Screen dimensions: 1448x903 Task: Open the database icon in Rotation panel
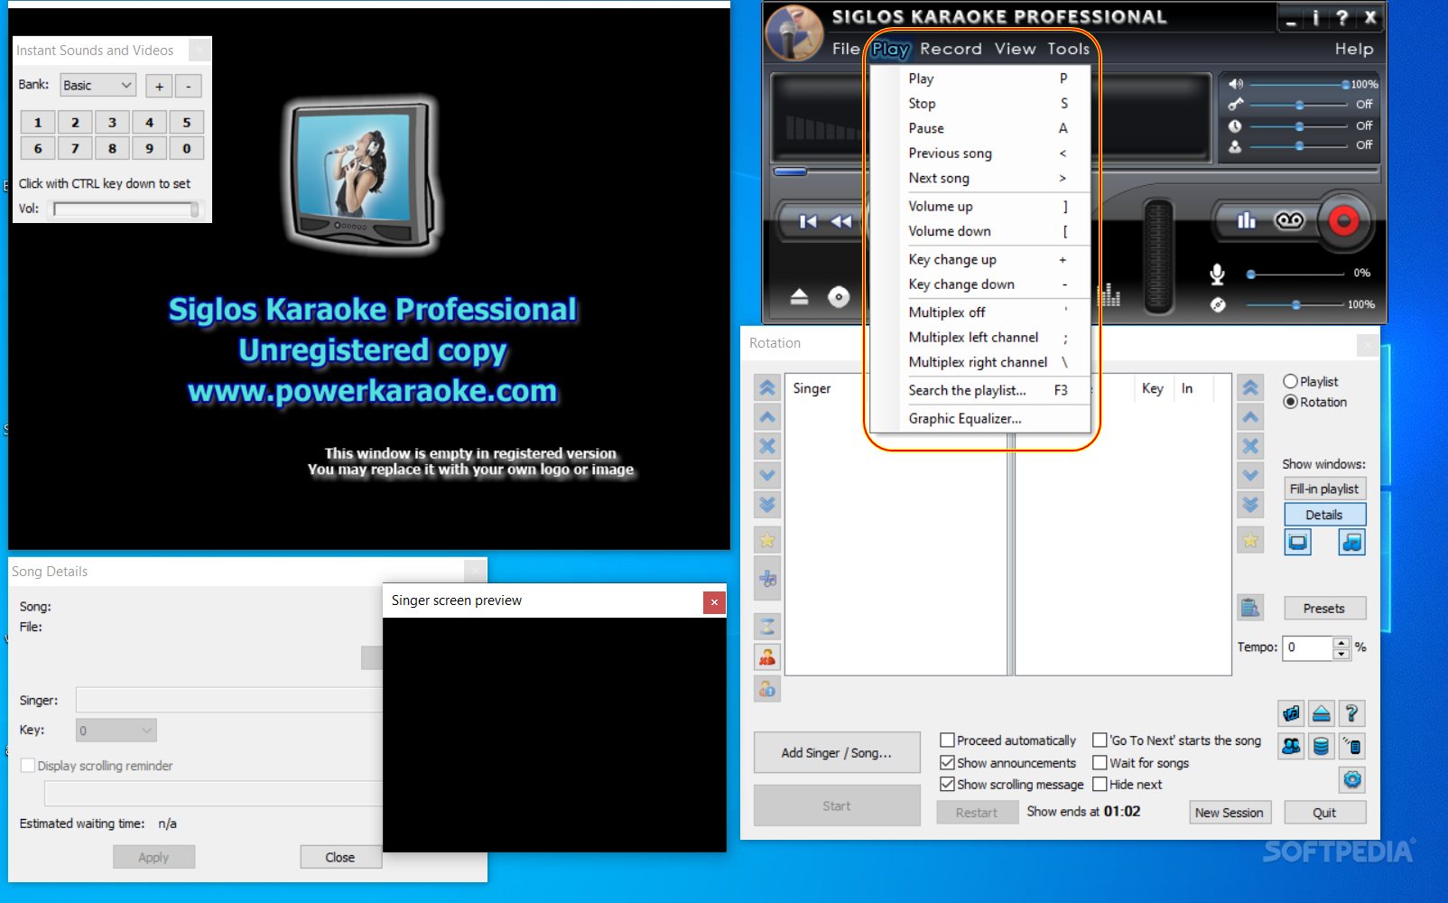[x=1321, y=746]
